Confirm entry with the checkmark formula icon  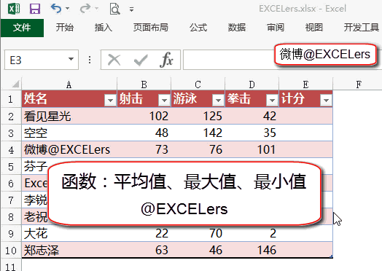[141, 60]
